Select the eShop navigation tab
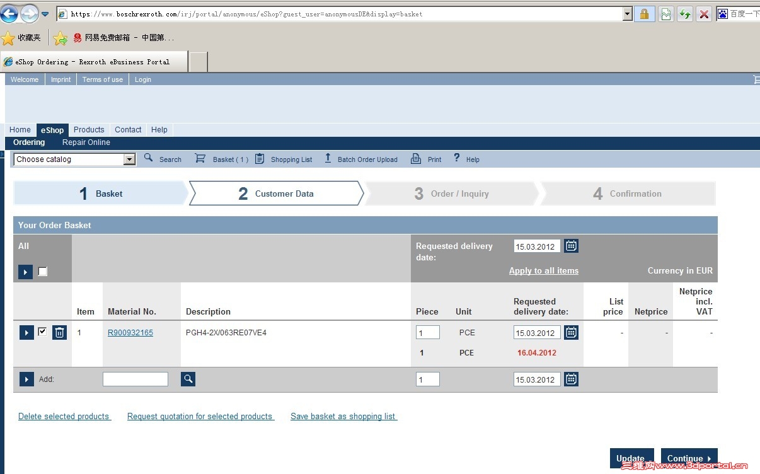Image resolution: width=760 pixels, height=474 pixels. click(52, 130)
